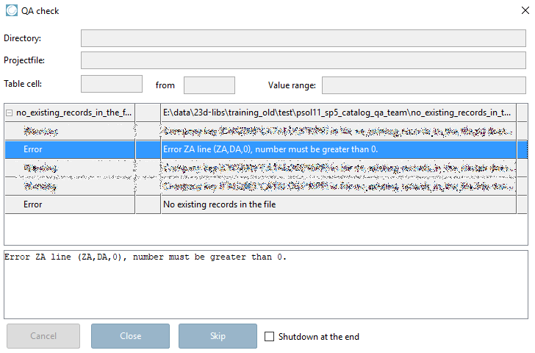Image resolution: width=535 pixels, height=353 pixels.
Task: Focus the Projectfile input field
Action: click(304, 60)
